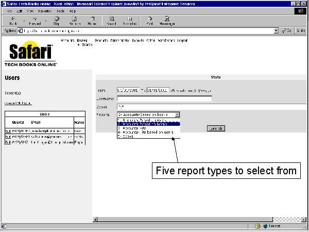The width and height of the screenshot is (309, 232).
Task: Click the Username input field
Action: pyautogui.click(x=164, y=98)
